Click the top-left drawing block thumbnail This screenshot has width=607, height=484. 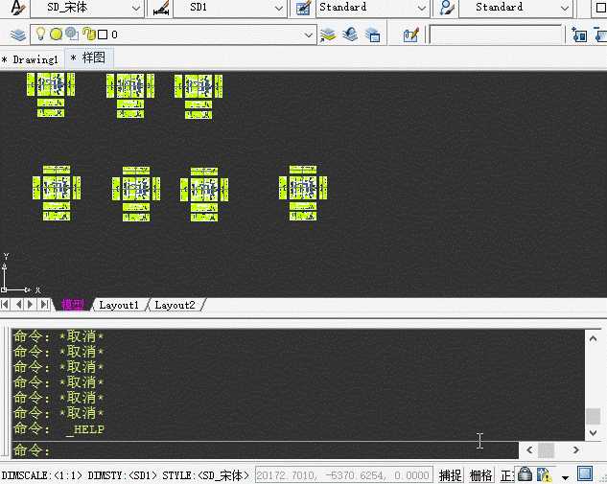(x=51, y=95)
